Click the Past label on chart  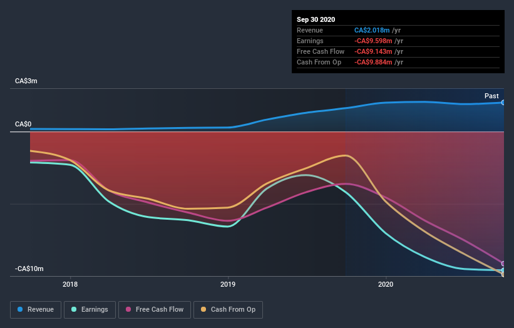491,96
